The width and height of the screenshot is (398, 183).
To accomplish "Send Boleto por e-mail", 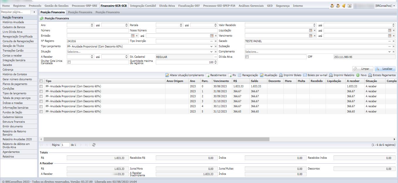I will [x=315, y=75].
